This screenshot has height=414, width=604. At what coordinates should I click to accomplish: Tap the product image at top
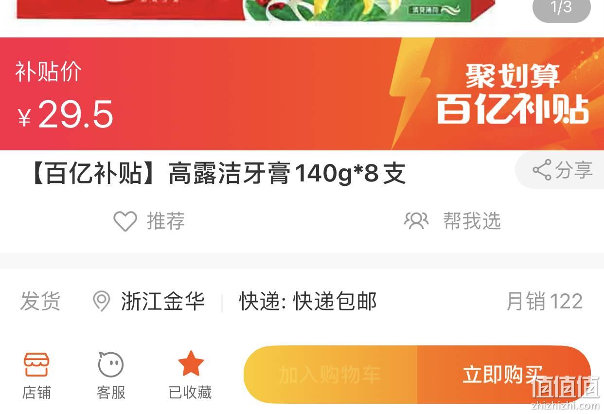click(x=255, y=10)
